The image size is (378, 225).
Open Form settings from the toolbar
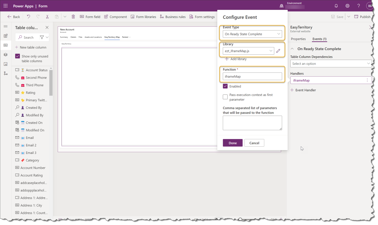click(202, 17)
